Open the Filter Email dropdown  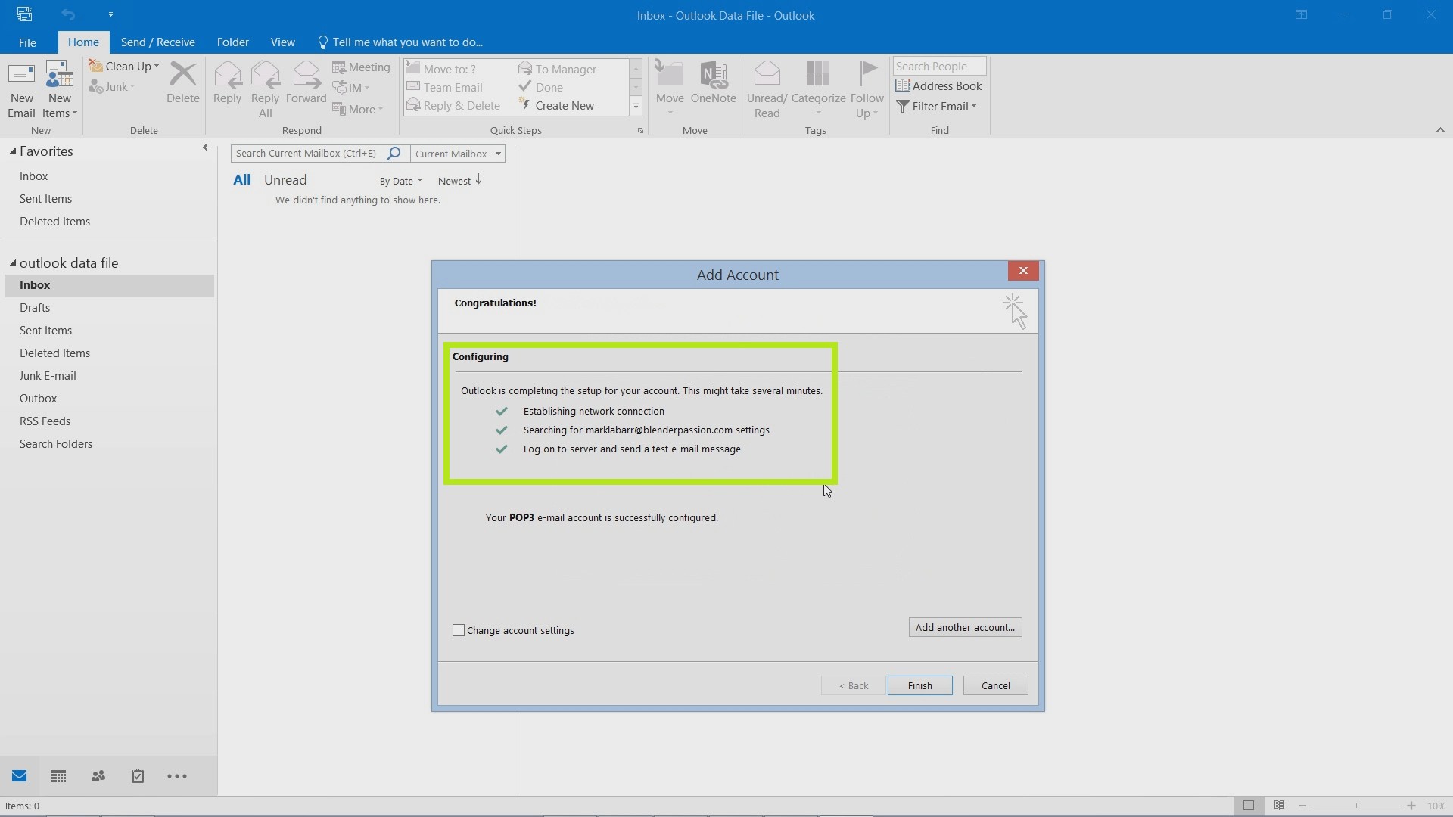(x=936, y=107)
